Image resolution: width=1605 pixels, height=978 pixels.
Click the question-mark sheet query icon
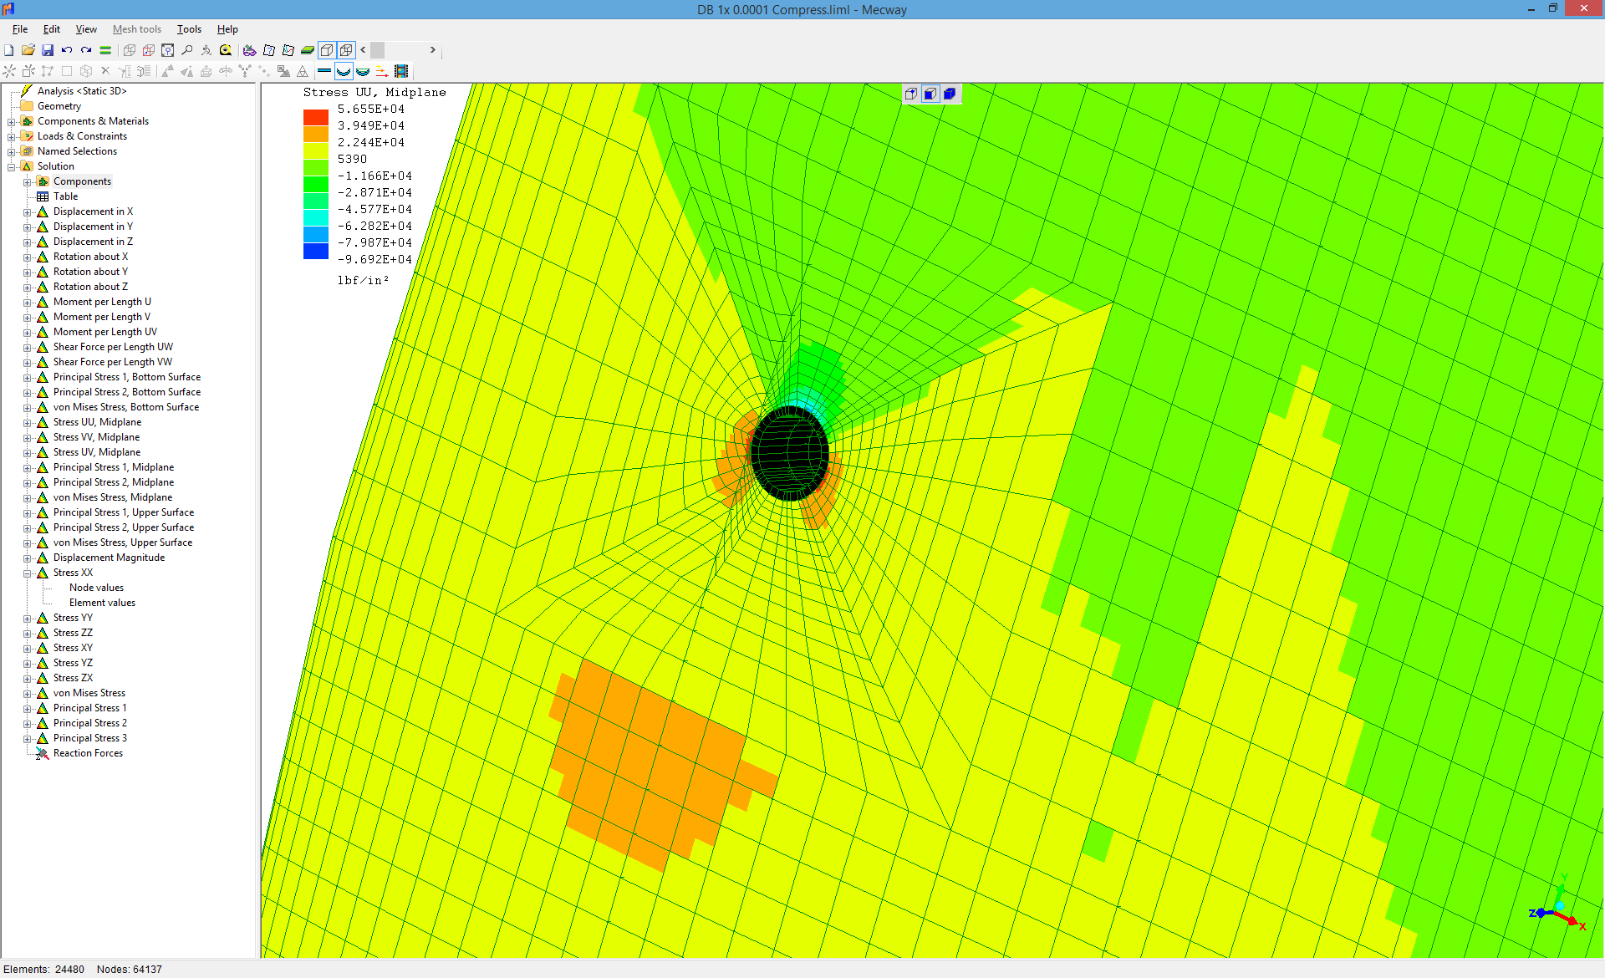[269, 50]
